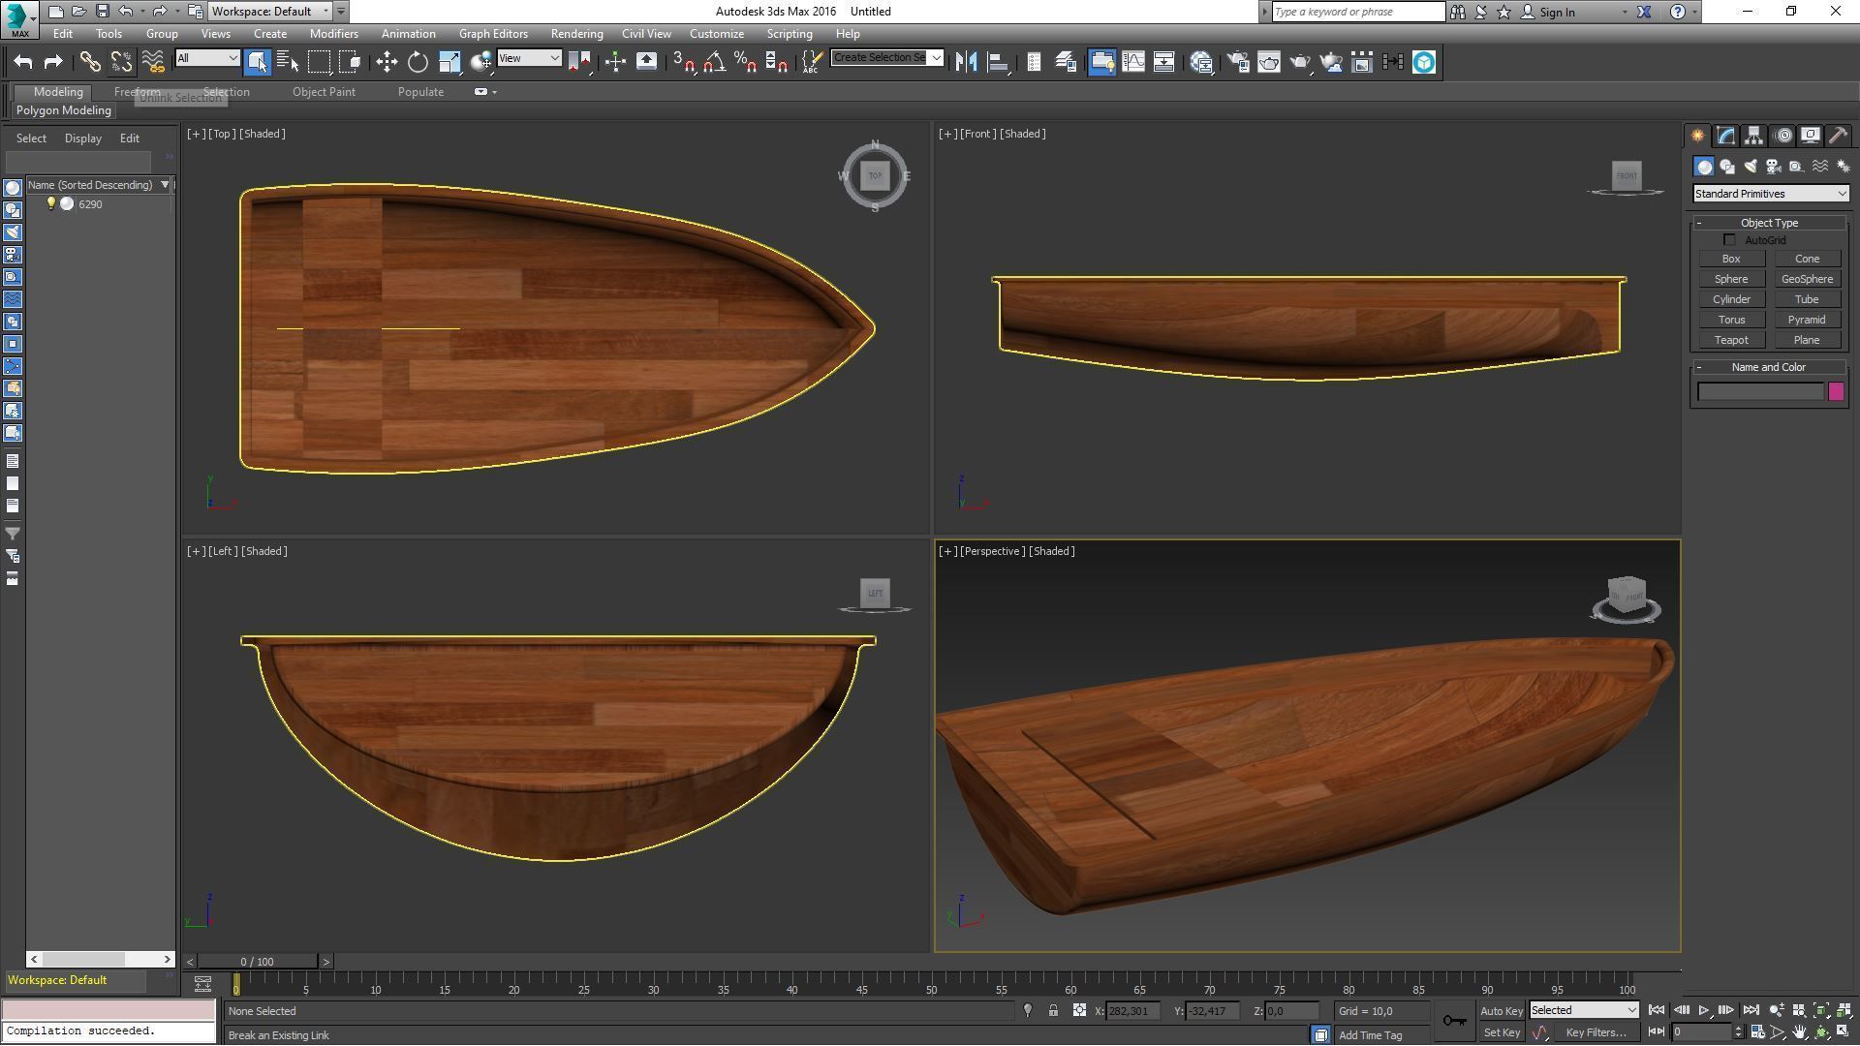
Task: Click the Render Production teapot icon
Action: tap(1299, 62)
